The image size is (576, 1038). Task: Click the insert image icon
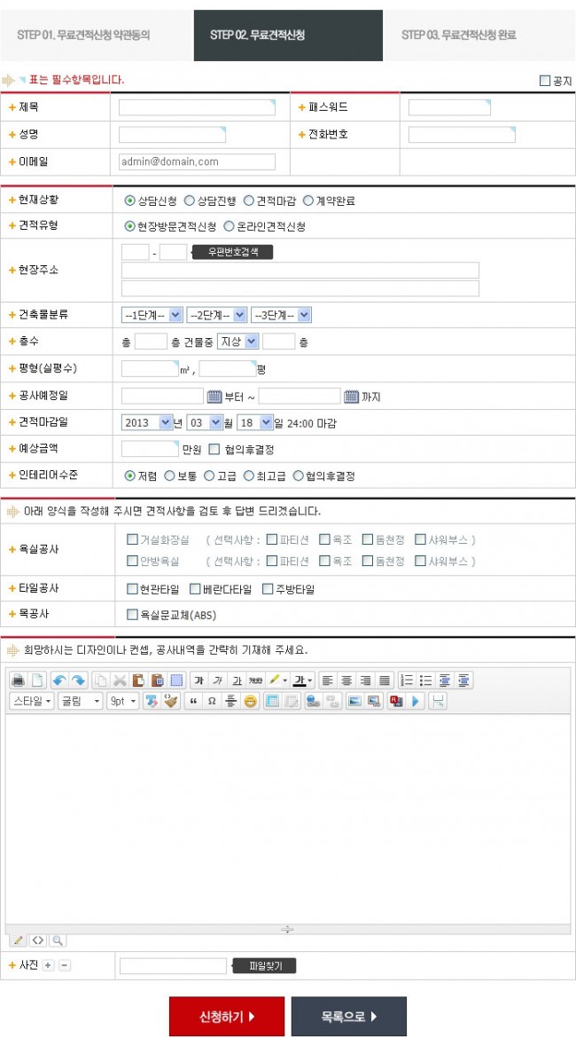click(354, 701)
